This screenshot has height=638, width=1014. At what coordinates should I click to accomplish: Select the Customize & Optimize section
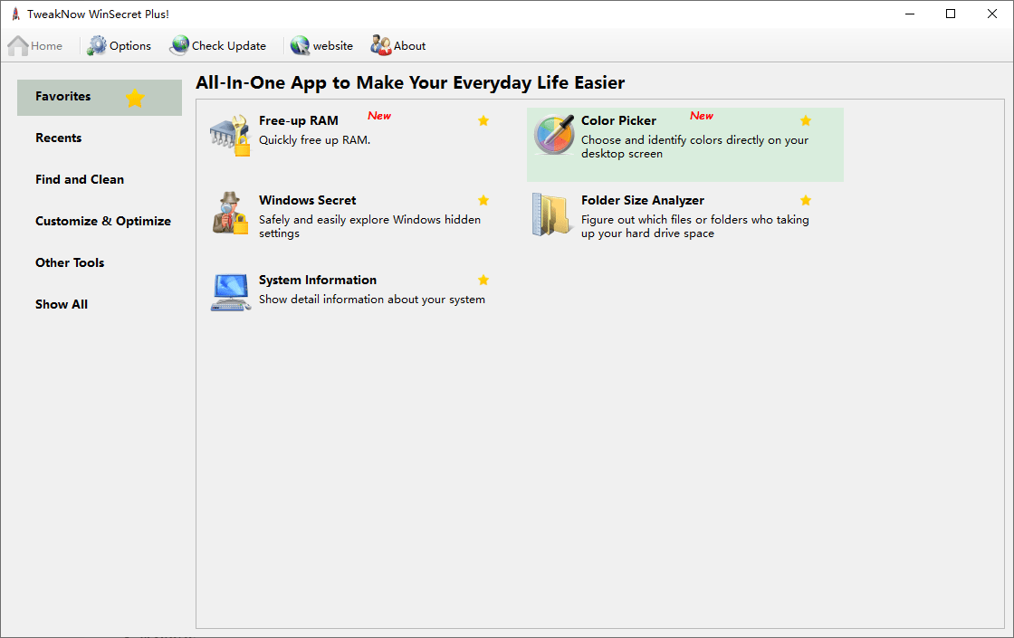[102, 222]
